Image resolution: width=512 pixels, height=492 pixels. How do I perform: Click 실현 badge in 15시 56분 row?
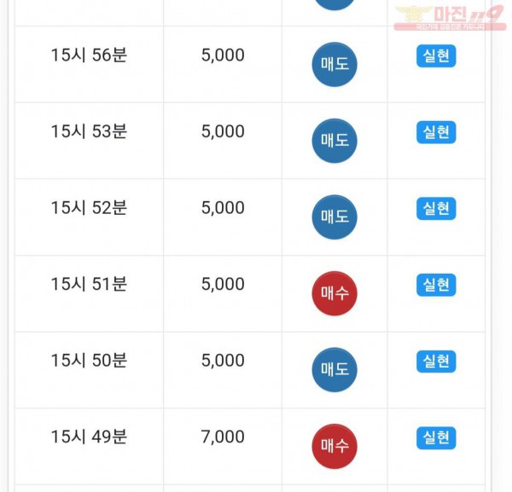[x=436, y=55]
